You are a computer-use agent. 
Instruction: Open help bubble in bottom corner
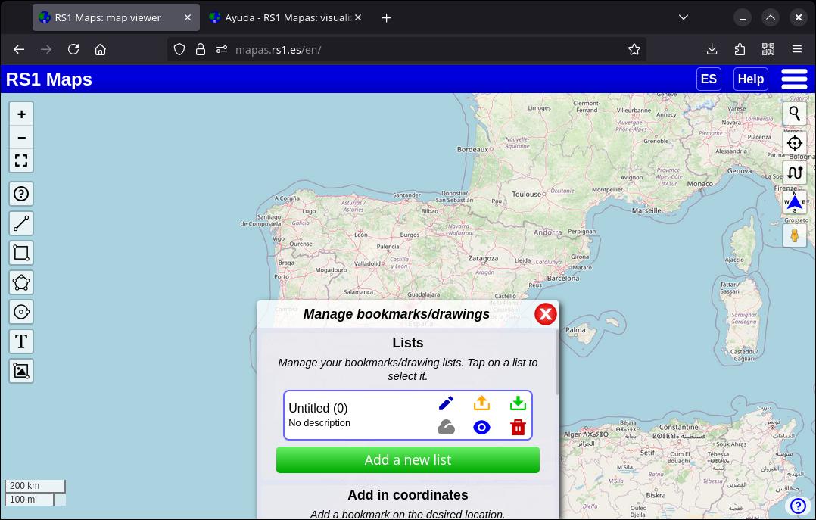tap(798, 506)
